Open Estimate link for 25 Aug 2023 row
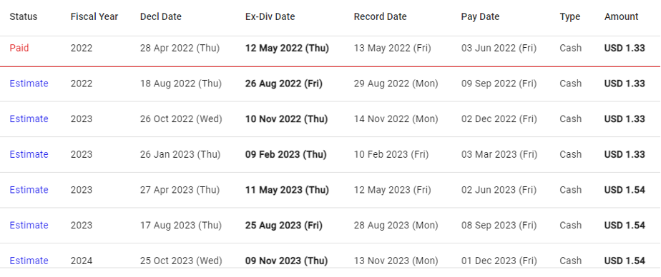 (29, 225)
